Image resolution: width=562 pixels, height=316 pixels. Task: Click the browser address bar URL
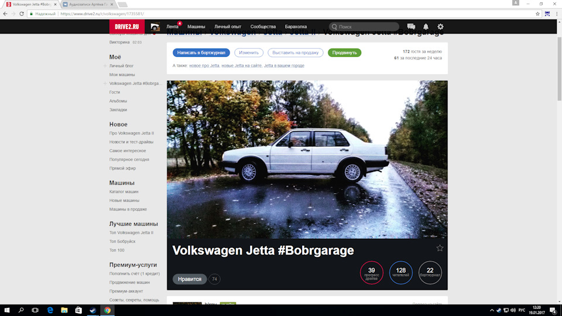(x=102, y=13)
